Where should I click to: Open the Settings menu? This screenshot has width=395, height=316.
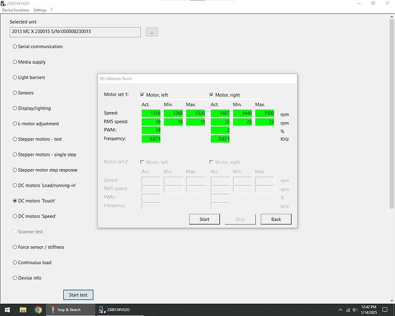point(40,10)
